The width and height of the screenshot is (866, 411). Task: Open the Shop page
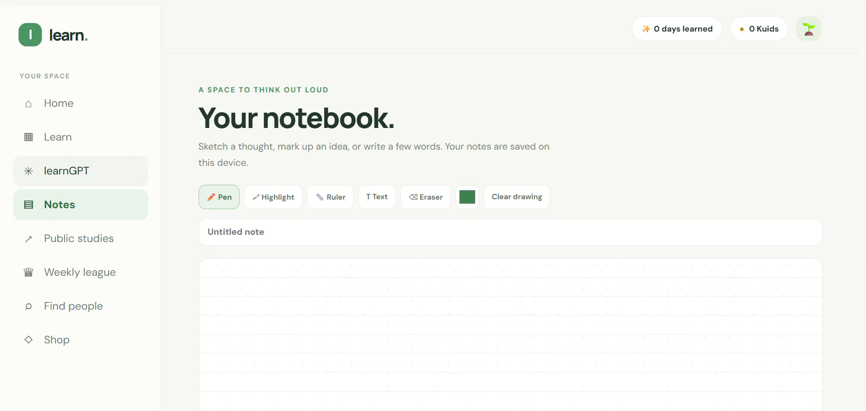click(80, 340)
